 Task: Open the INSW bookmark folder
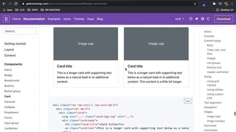click(32, 10)
